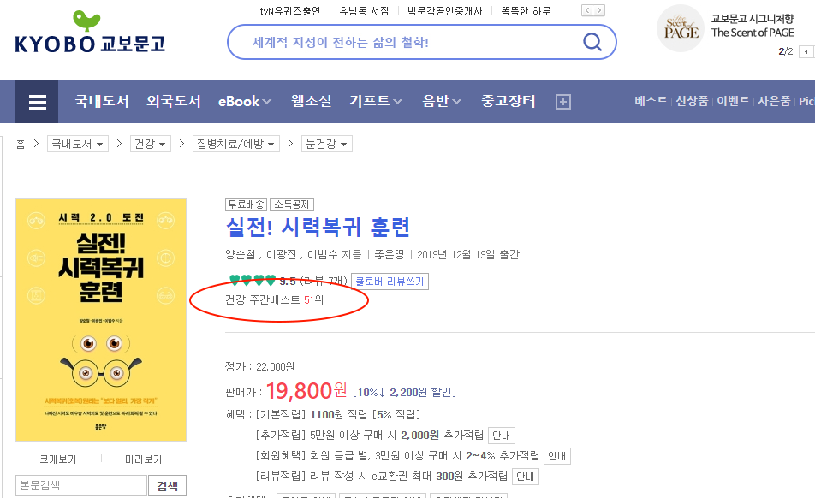Image resolution: width=815 pixels, height=498 pixels.
Task: Open the 눈건강 breadcrumb dropdown
Action: [326, 144]
